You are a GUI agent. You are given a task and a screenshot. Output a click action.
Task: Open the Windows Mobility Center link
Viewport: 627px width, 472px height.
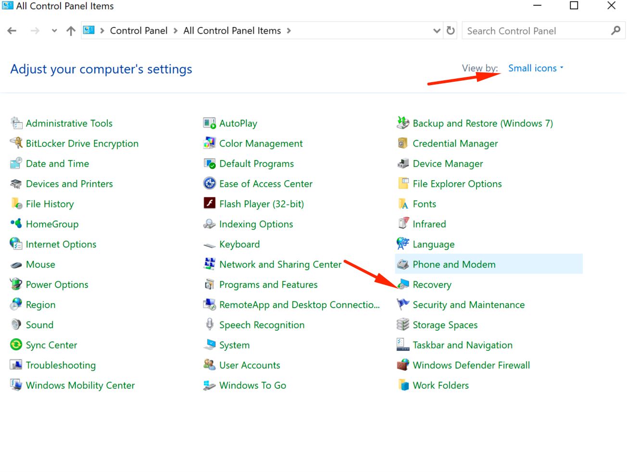click(x=80, y=385)
